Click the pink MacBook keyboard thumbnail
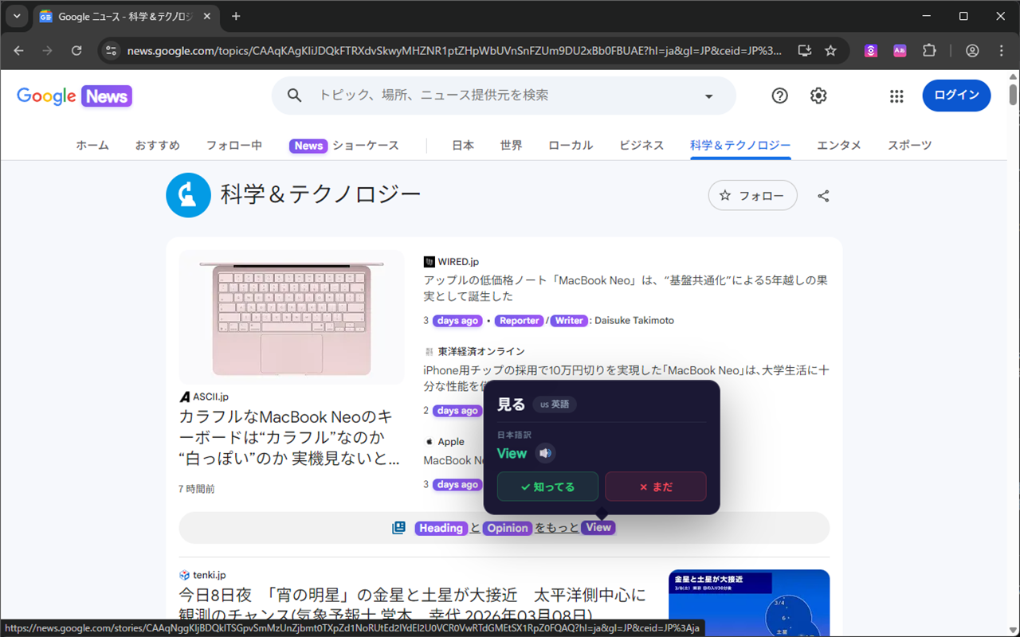The width and height of the screenshot is (1020, 637). 291,315
